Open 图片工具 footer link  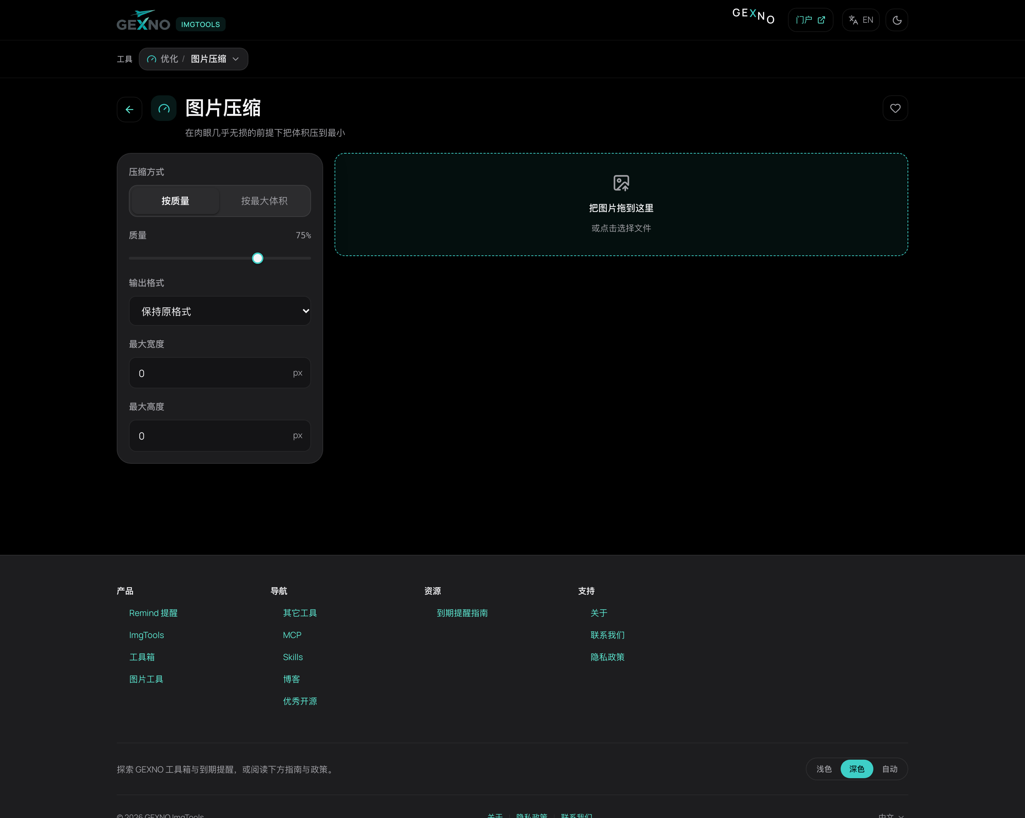(146, 679)
